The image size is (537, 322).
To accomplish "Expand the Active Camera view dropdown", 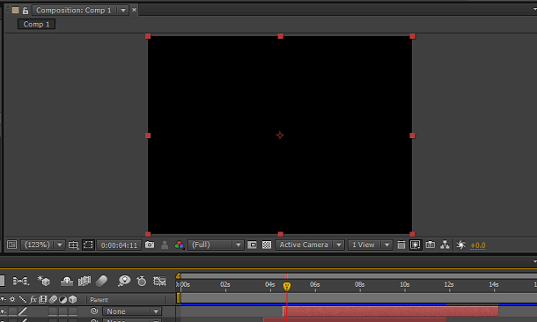I will (x=310, y=245).
